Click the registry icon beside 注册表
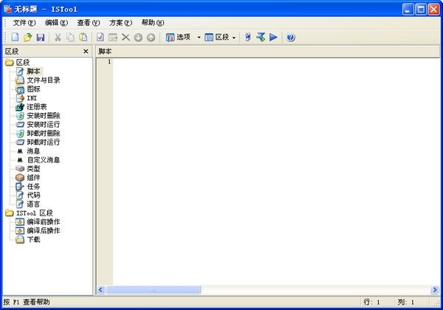Viewport: 443px width, 310px height. 20,107
